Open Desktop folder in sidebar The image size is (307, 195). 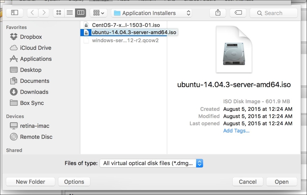pos(26,70)
